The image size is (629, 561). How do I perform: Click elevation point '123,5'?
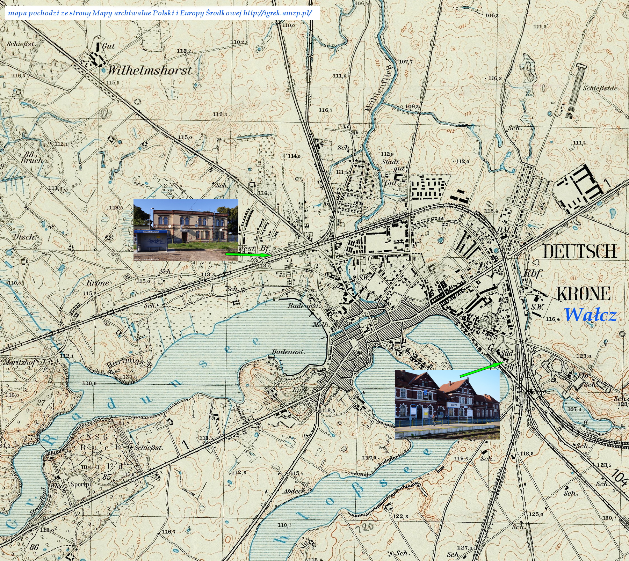[604, 465]
